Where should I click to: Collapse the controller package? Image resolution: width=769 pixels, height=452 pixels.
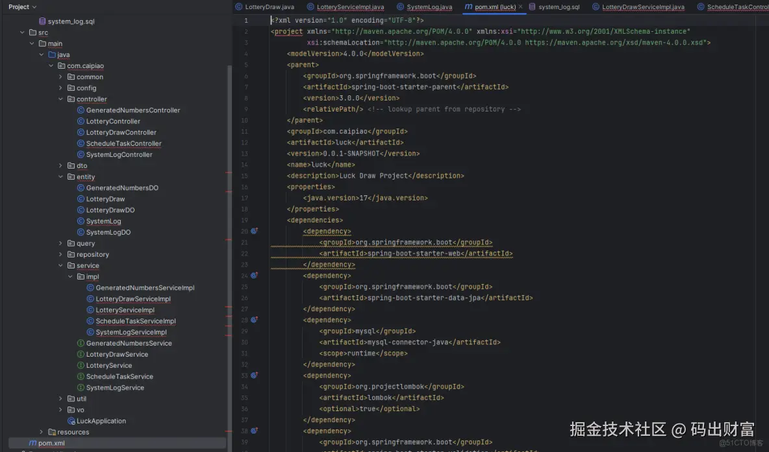click(60, 99)
